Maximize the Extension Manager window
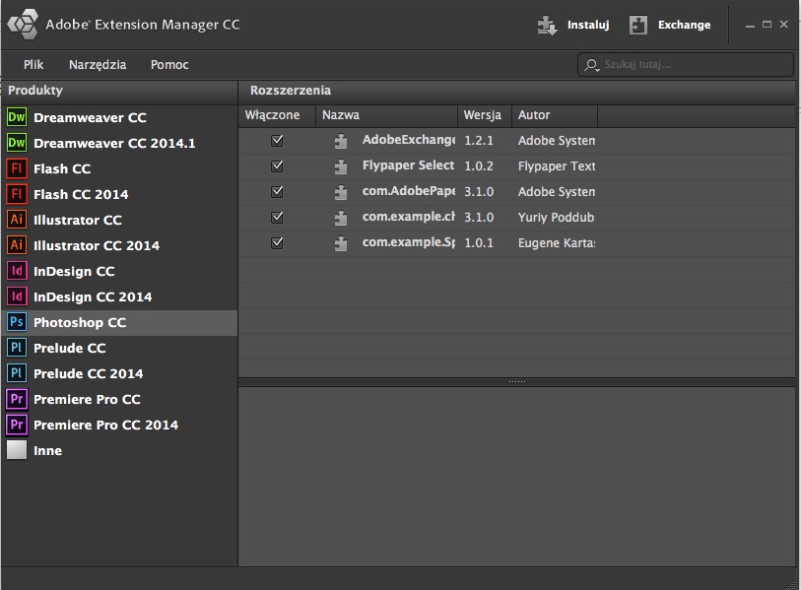This screenshot has height=590, width=801. coord(767,25)
